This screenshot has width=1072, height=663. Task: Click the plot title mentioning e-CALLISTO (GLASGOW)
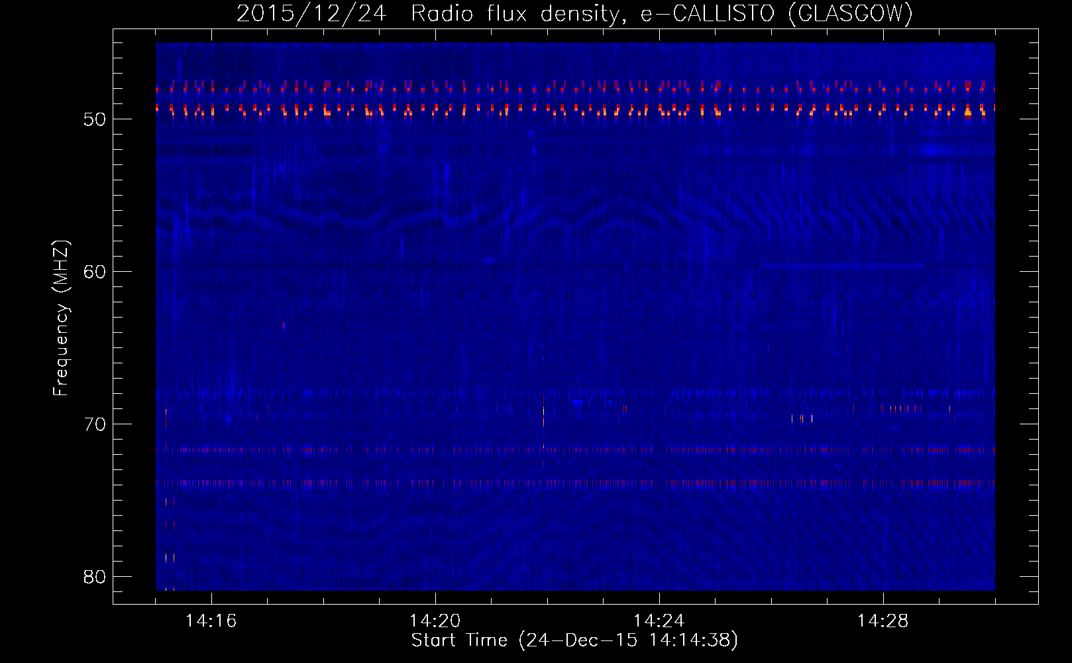pos(574,13)
